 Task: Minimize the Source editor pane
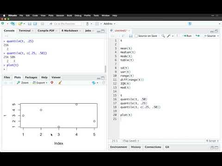coord(212,31)
